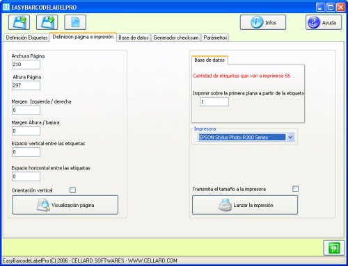This screenshot has width=348, height=266.
Task: Select Definición página e impresión tab
Action: point(83,37)
